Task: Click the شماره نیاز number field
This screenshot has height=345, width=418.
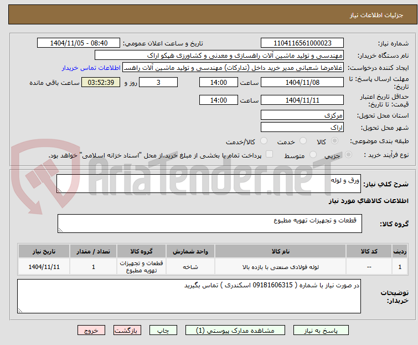Action: coord(302,43)
